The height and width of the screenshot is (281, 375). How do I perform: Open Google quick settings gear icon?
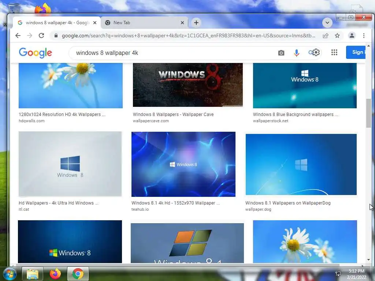[316, 52]
